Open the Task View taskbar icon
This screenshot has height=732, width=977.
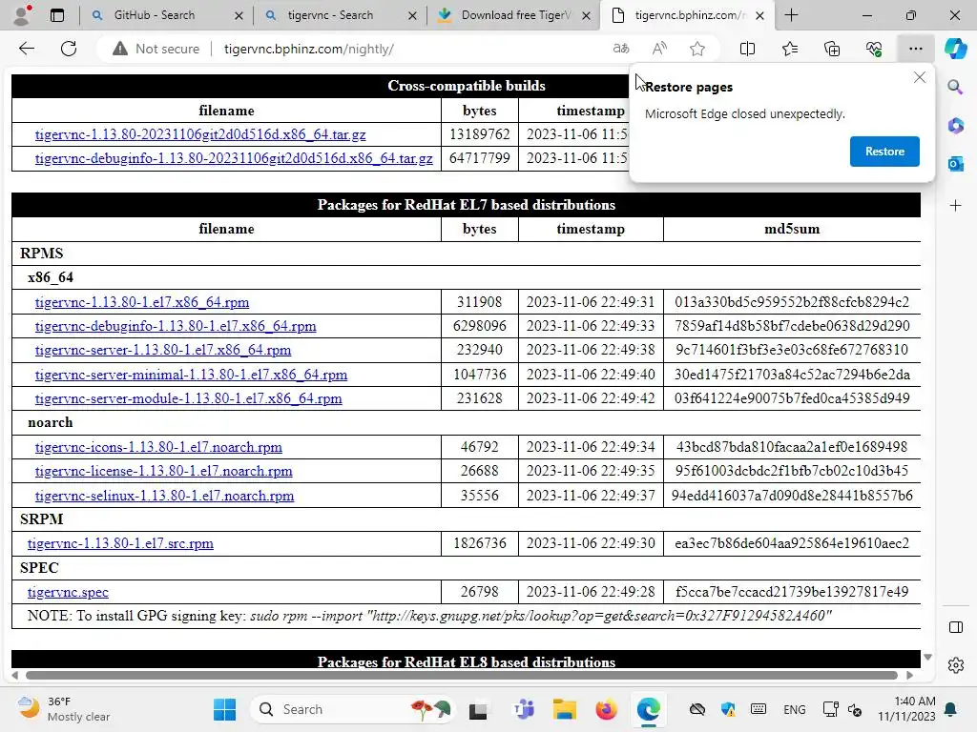(x=478, y=709)
